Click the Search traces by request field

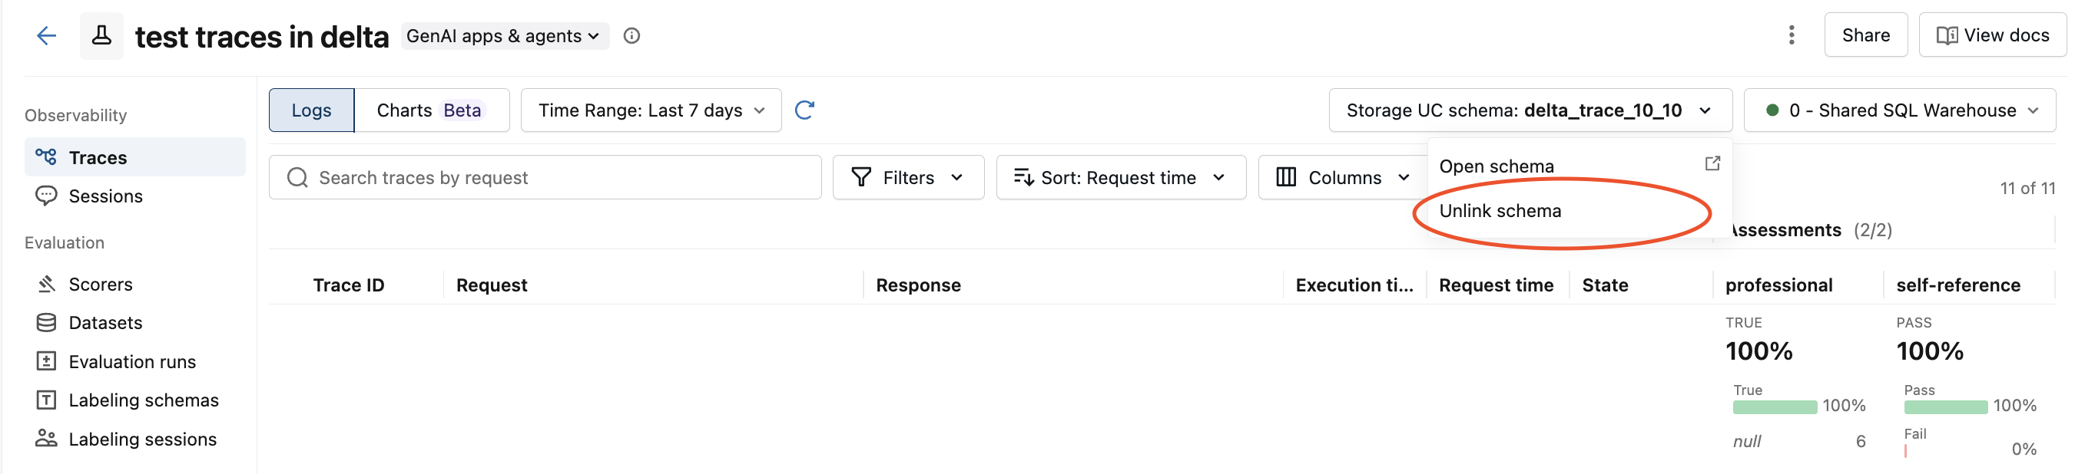point(545,178)
